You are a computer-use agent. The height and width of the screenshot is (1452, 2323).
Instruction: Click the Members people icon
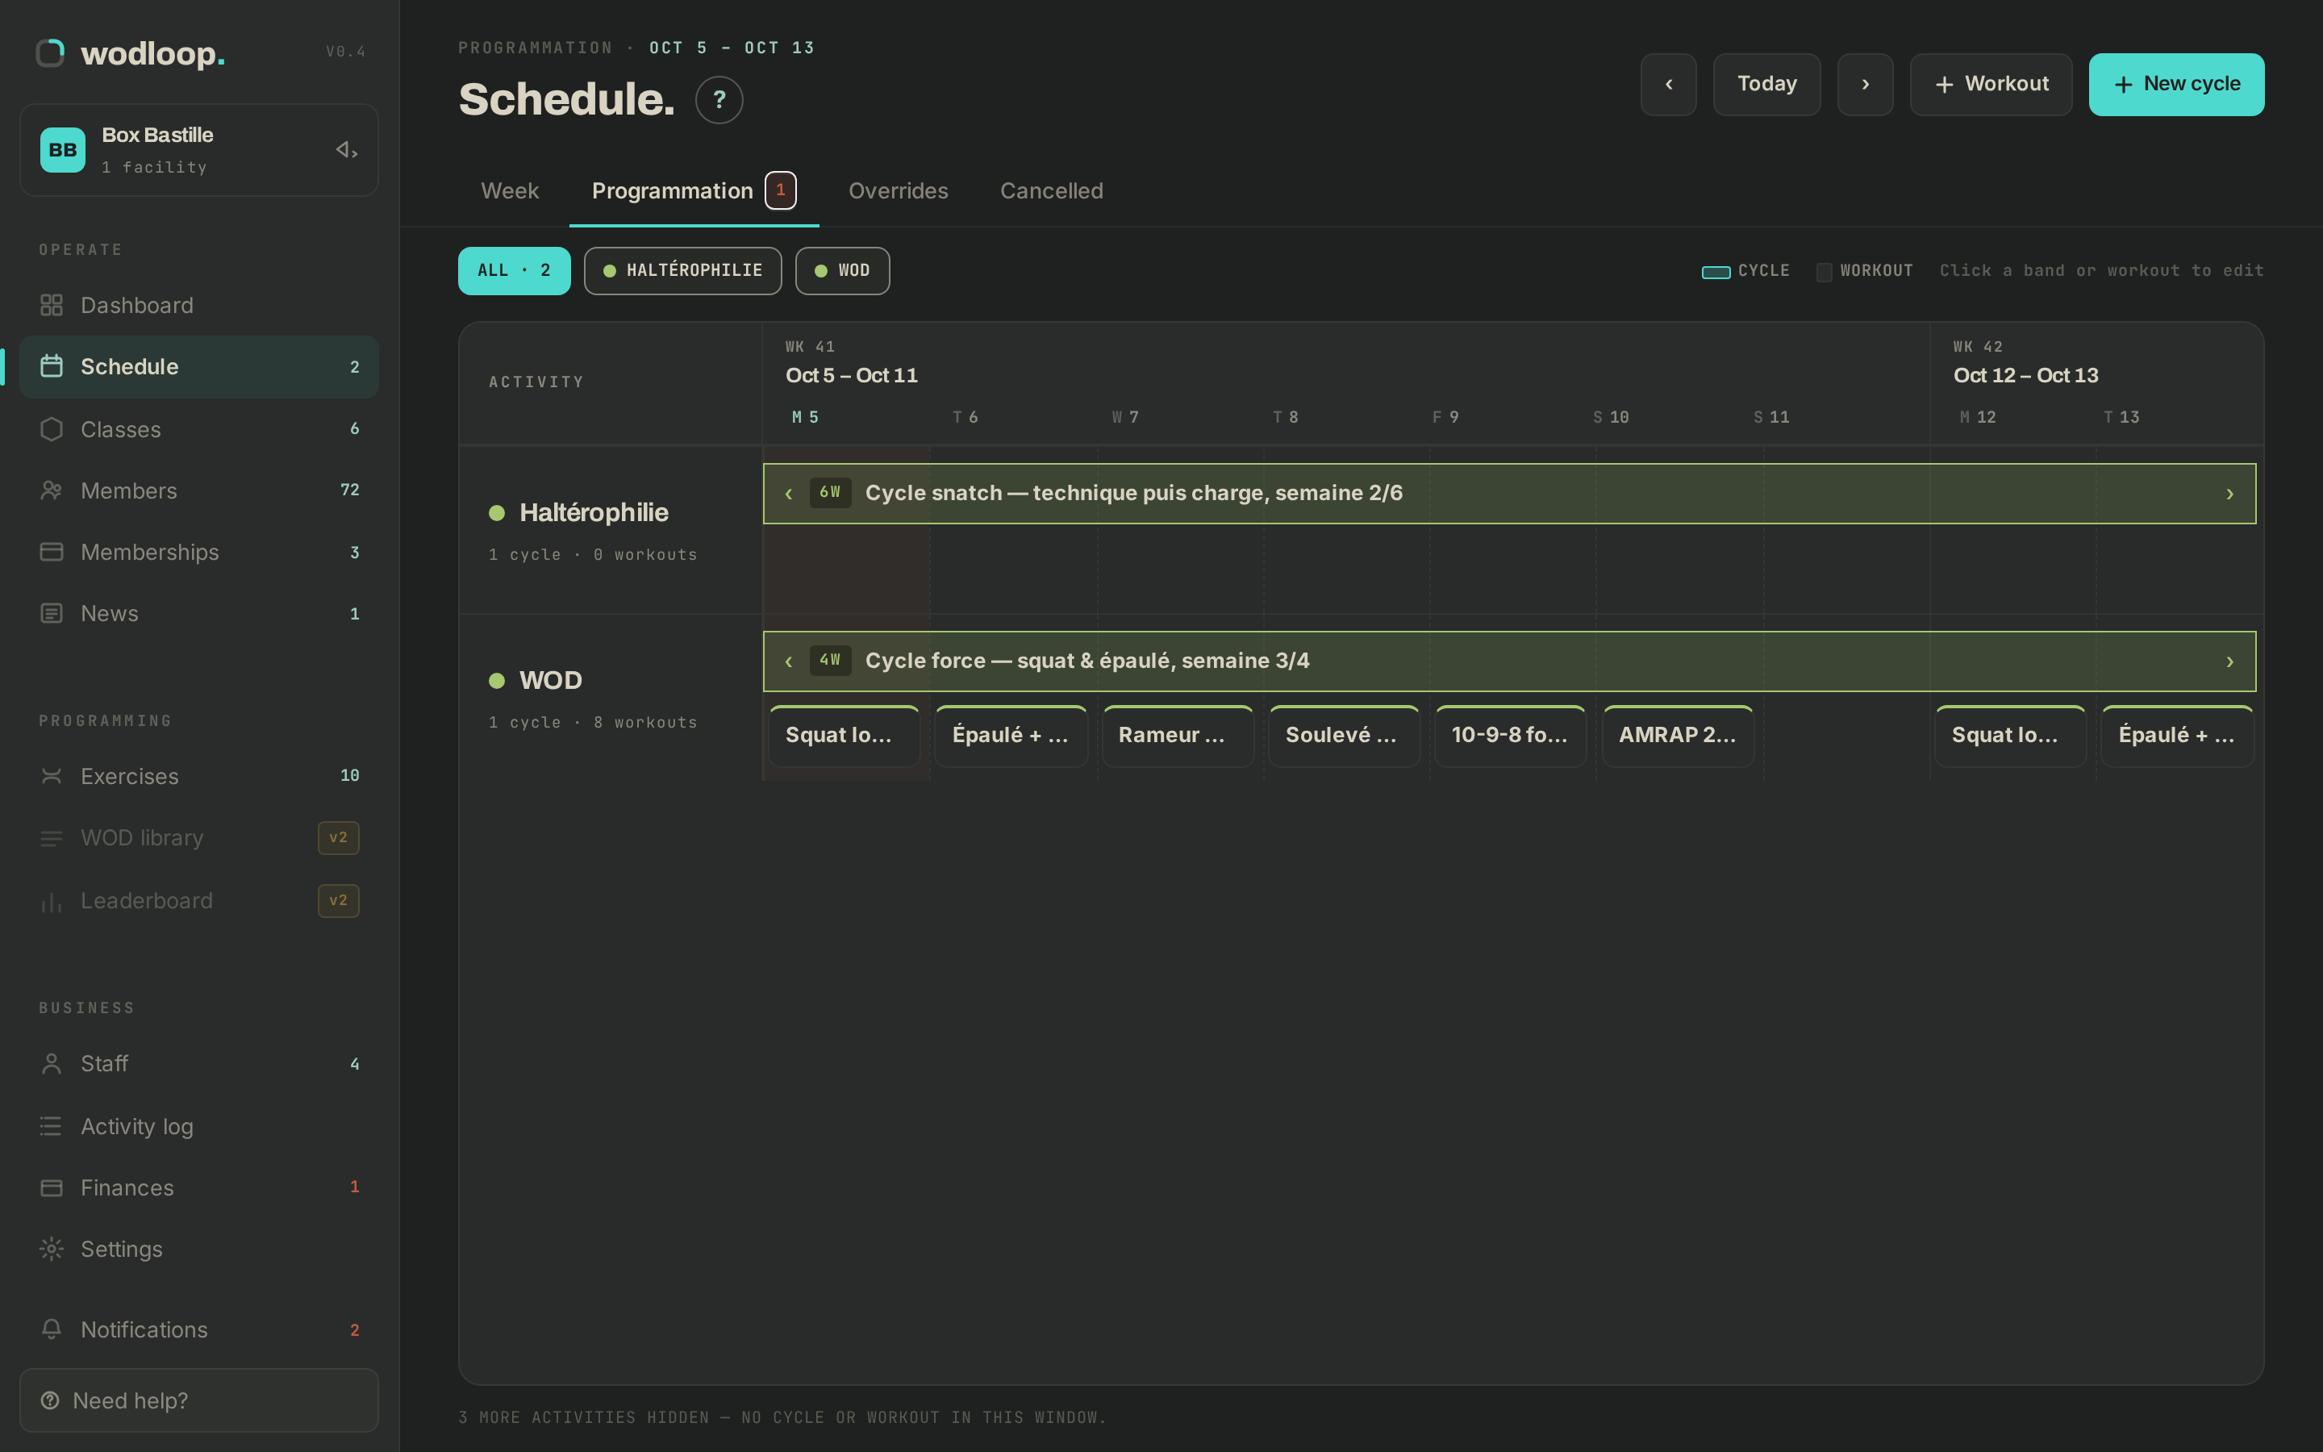click(52, 490)
